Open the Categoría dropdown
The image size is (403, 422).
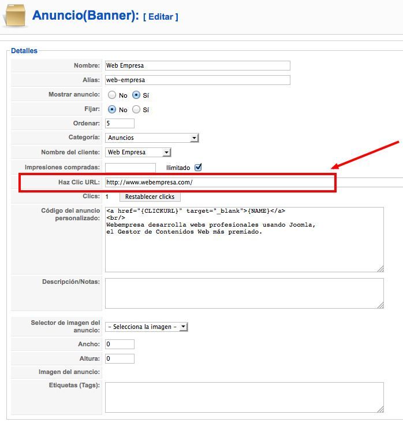[x=152, y=138]
